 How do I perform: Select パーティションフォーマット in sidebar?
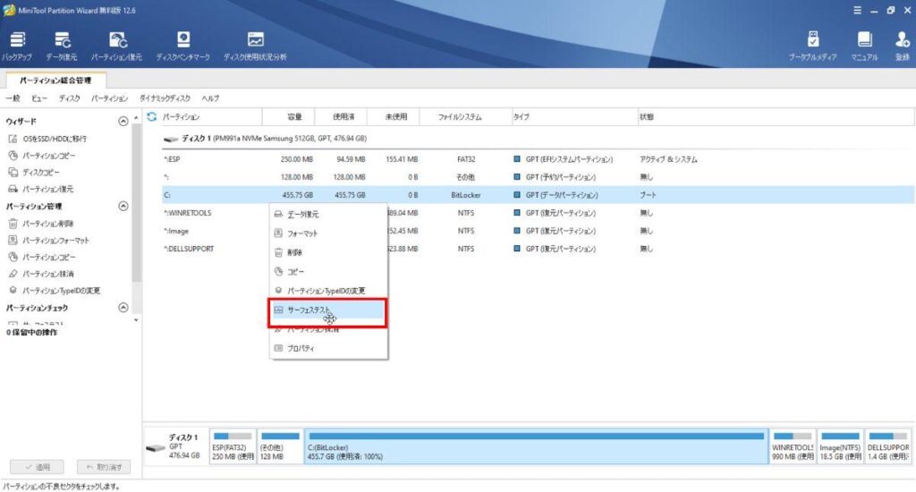click(x=49, y=240)
